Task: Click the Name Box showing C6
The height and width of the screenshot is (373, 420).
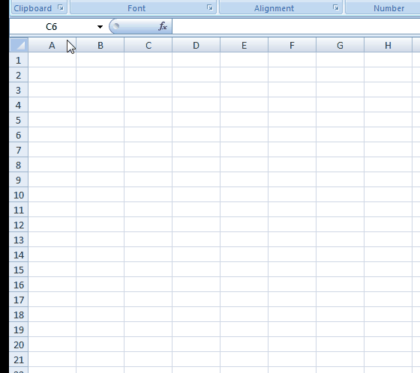Action: pos(52,27)
